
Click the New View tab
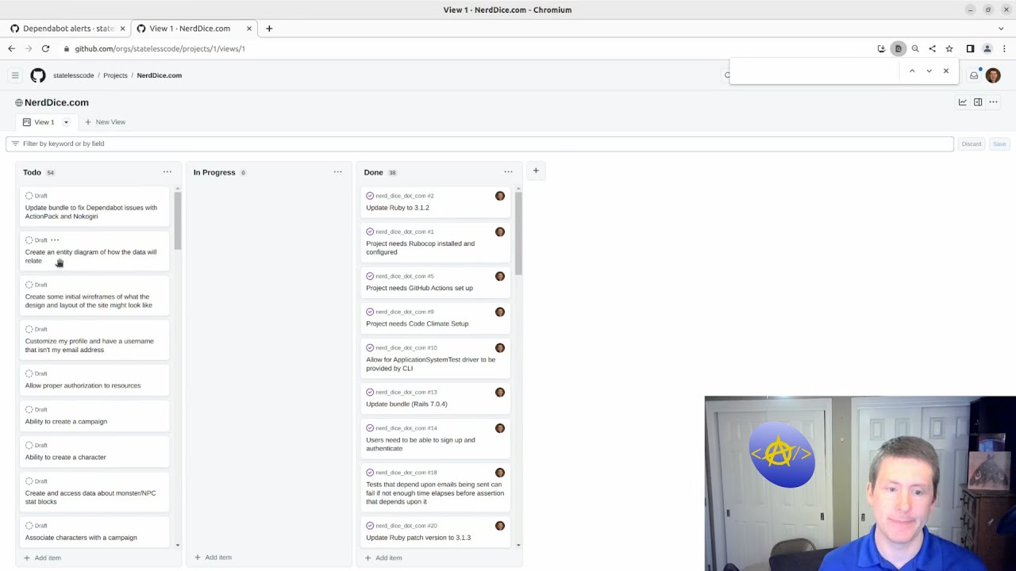105,122
